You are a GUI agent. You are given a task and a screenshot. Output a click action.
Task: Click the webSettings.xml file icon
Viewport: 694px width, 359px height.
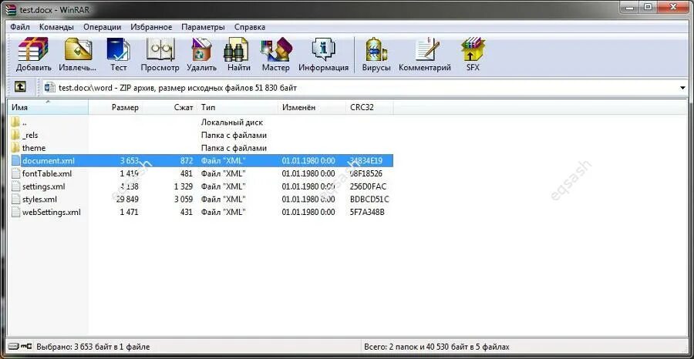[15, 212]
